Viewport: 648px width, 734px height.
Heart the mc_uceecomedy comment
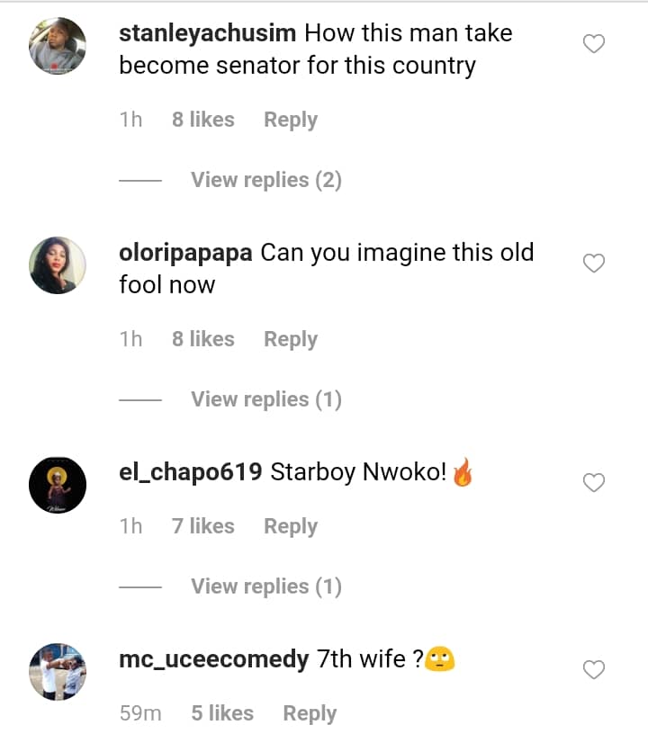click(x=594, y=670)
